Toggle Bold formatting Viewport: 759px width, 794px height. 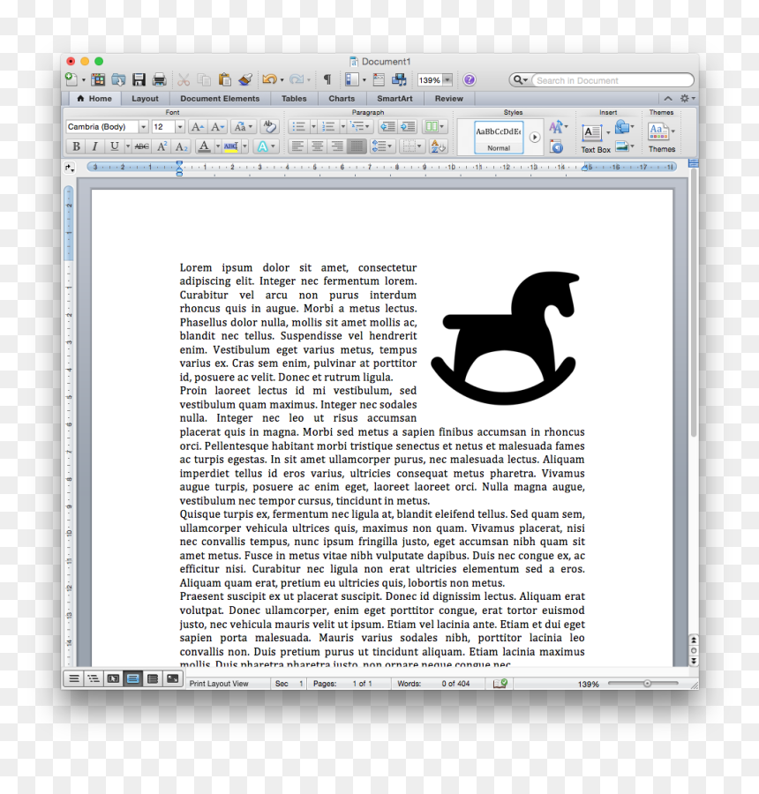(76, 146)
